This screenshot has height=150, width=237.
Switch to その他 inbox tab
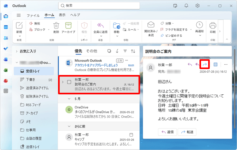[x=92, y=51]
